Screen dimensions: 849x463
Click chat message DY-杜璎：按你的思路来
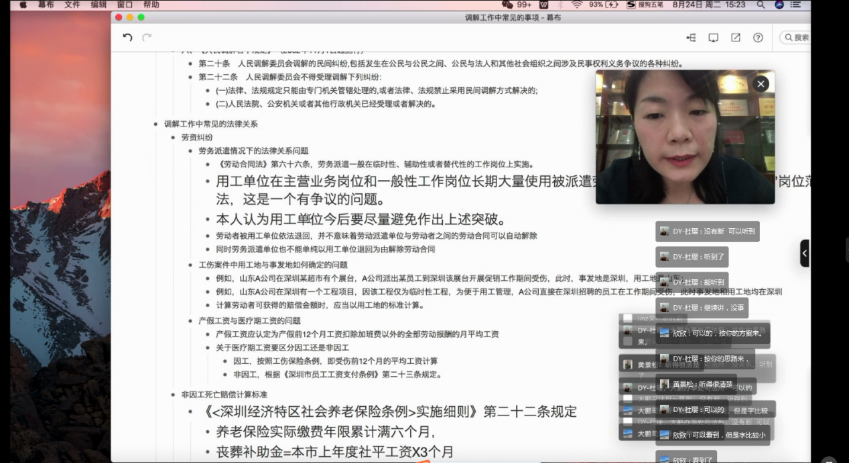pyautogui.click(x=705, y=359)
